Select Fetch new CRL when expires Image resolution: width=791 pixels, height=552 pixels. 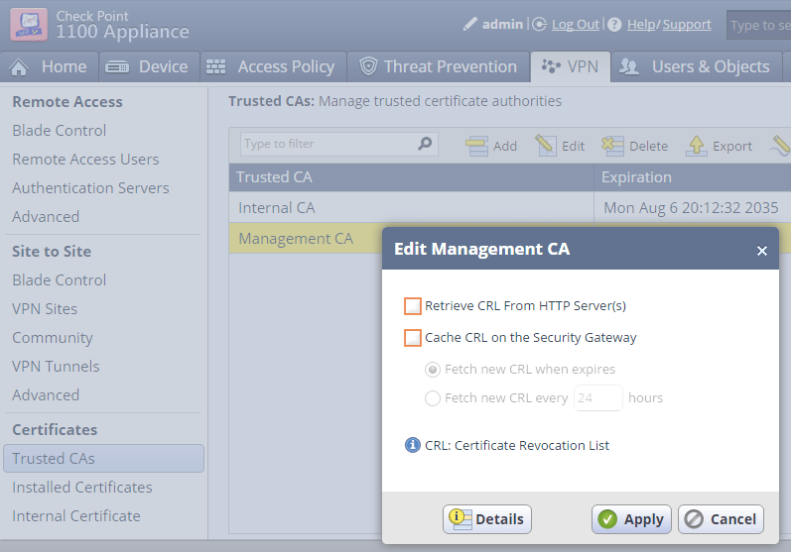(x=433, y=370)
